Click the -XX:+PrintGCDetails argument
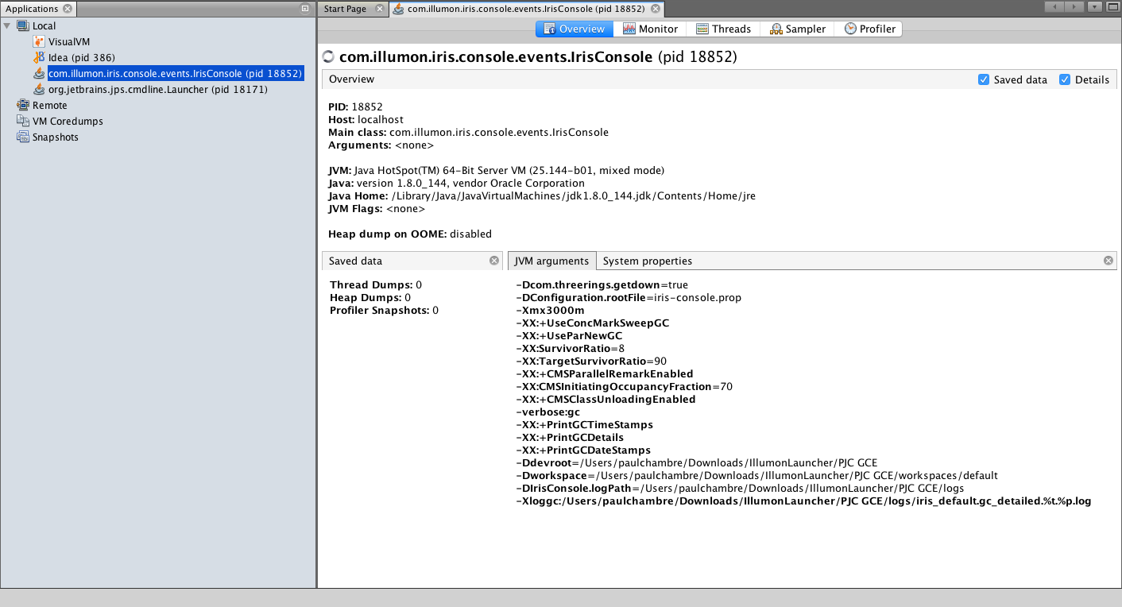Viewport: 1122px width, 607px height. point(570,437)
